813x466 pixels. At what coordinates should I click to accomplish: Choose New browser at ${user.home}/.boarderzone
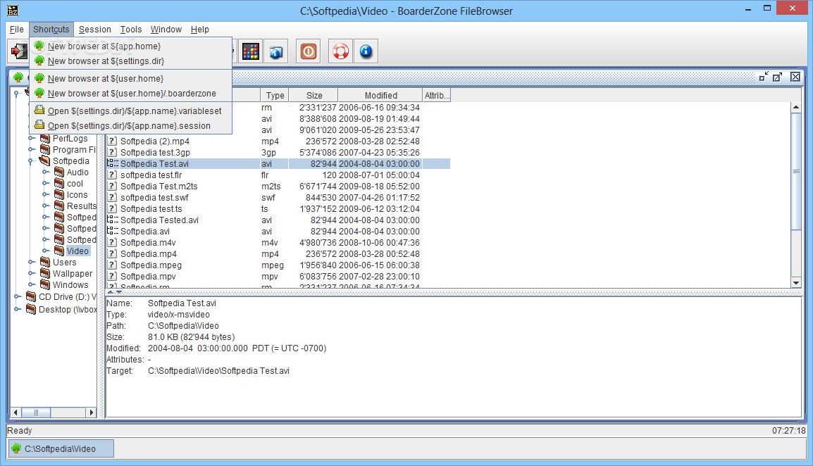click(130, 94)
